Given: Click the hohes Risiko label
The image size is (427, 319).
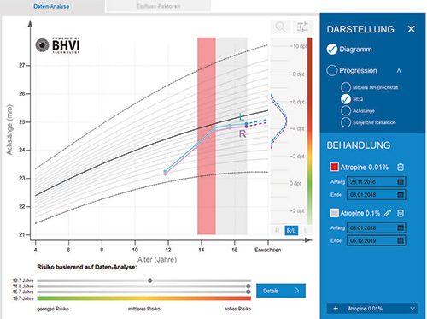Looking at the screenshot, I should click(237, 309).
